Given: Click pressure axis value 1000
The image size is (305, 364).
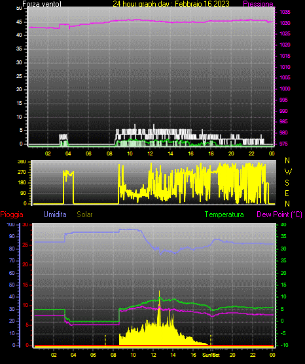Looking at the screenshot, I should tap(285, 89).
